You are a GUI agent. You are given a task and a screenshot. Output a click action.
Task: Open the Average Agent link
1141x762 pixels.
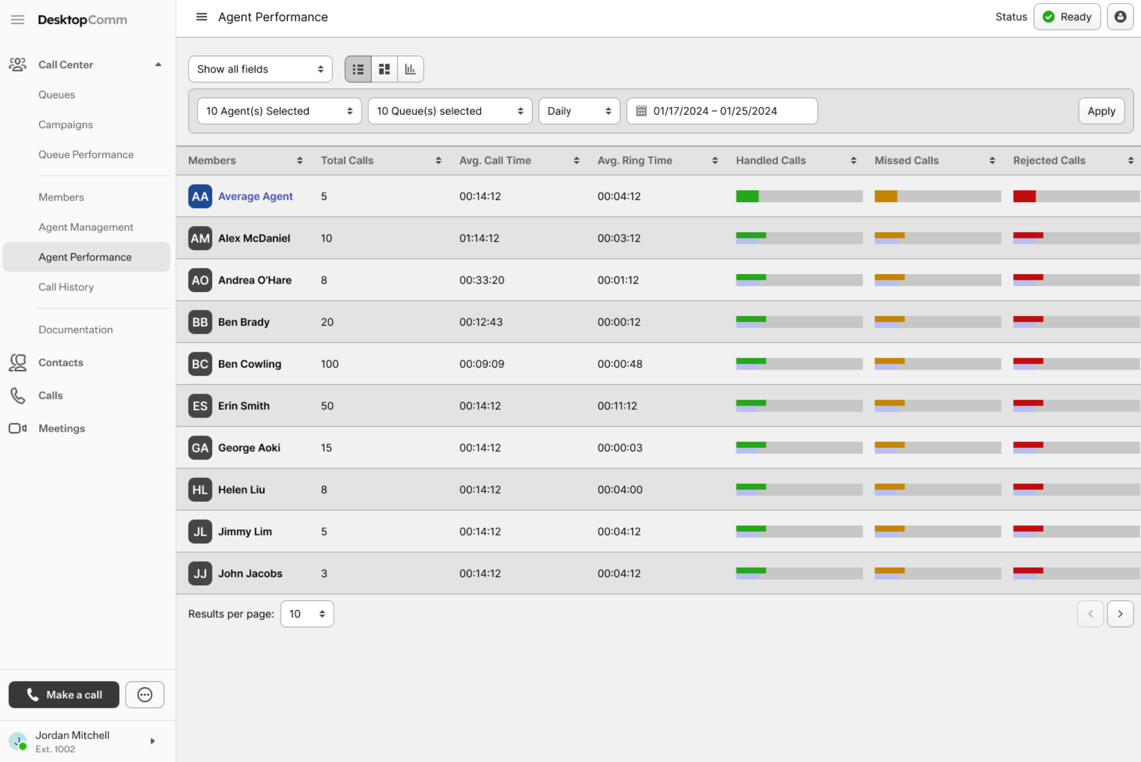(x=255, y=196)
